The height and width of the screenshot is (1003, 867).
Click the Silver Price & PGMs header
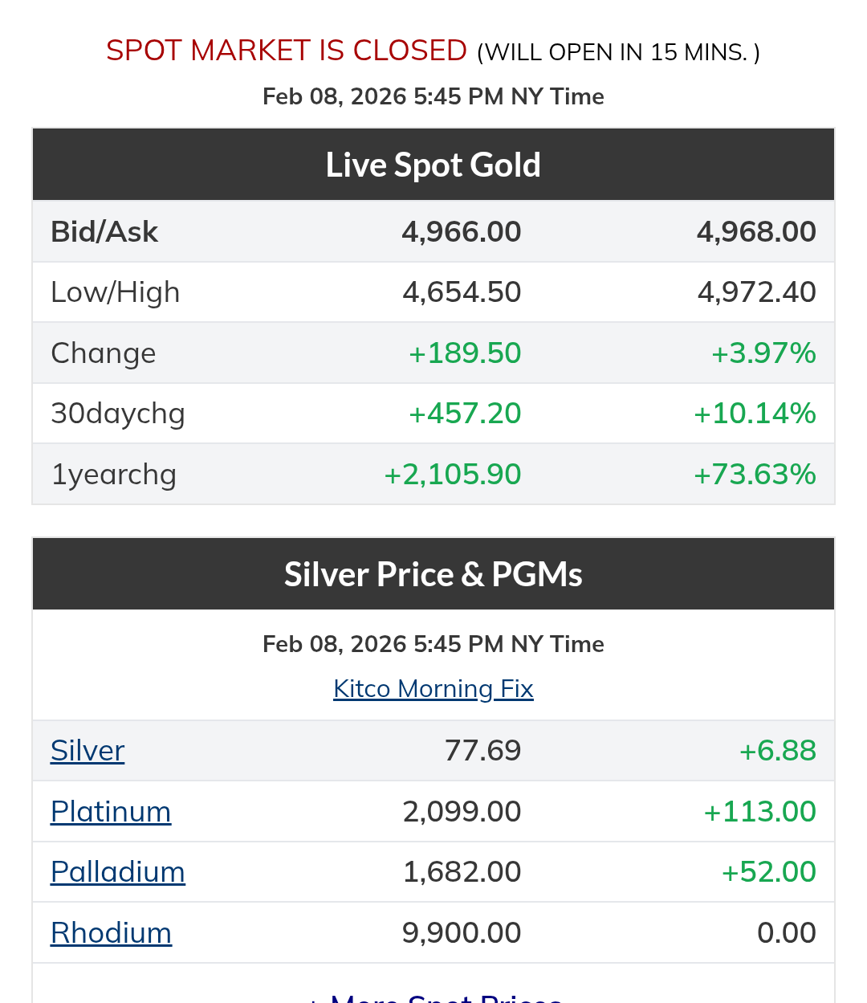[433, 574]
